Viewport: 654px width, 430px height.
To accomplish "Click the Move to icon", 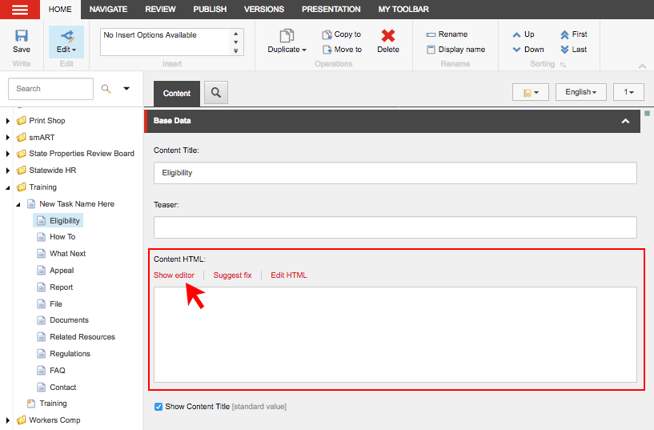I will [x=327, y=50].
